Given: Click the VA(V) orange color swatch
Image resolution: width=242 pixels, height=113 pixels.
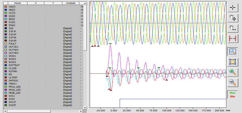Looking at the screenshot, I should pos(6,7).
